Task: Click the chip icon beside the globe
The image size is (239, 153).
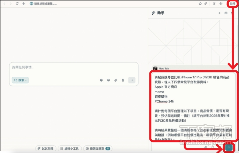Action: 108,80
